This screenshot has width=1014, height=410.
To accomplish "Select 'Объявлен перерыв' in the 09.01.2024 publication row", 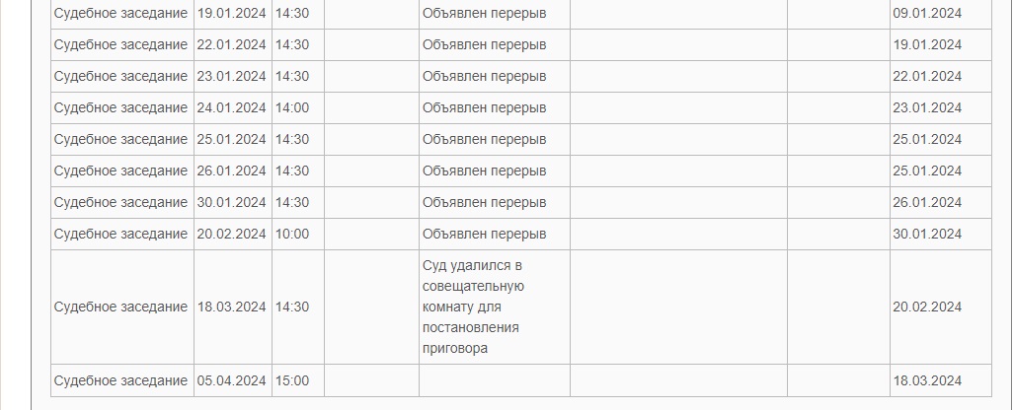I will [x=484, y=14].
